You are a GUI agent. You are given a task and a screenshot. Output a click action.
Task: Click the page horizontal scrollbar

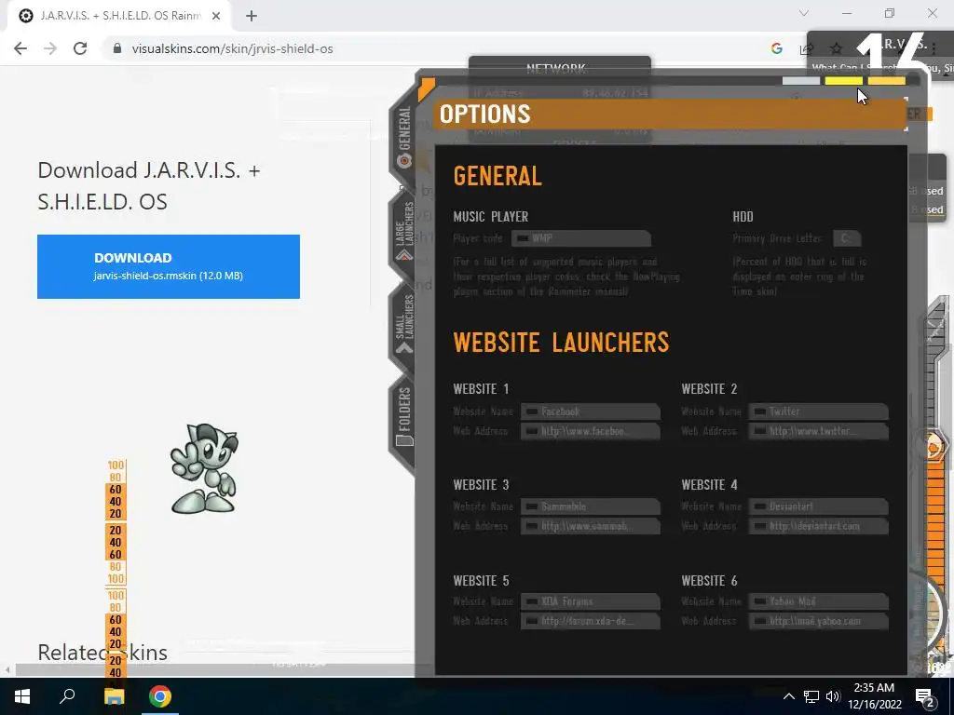pyautogui.click(x=213, y=670)
